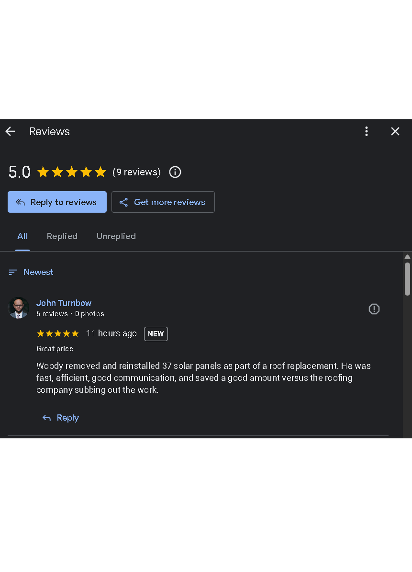Close the Reviews panel with the X
This screenshot has height=572, width=412.
[x=395, y=131]
